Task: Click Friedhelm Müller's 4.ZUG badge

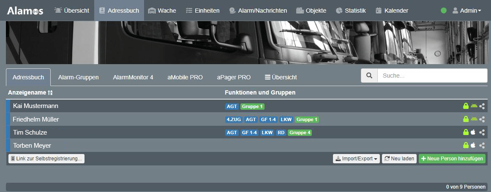Action: [x=234, y=119]
